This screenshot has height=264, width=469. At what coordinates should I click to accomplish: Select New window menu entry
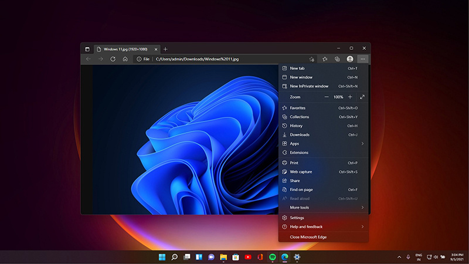[324, 77]
